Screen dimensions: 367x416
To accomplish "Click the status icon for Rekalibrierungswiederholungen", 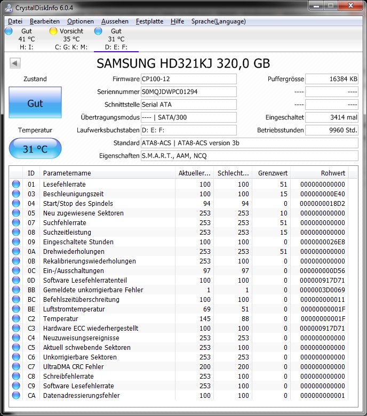I will click(16, 261).
